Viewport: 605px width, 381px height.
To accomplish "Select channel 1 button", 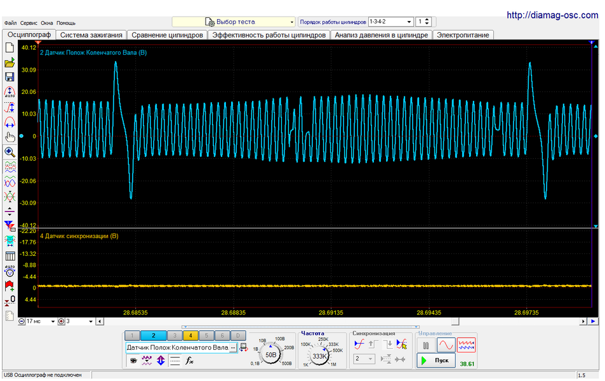I will 132,336.
